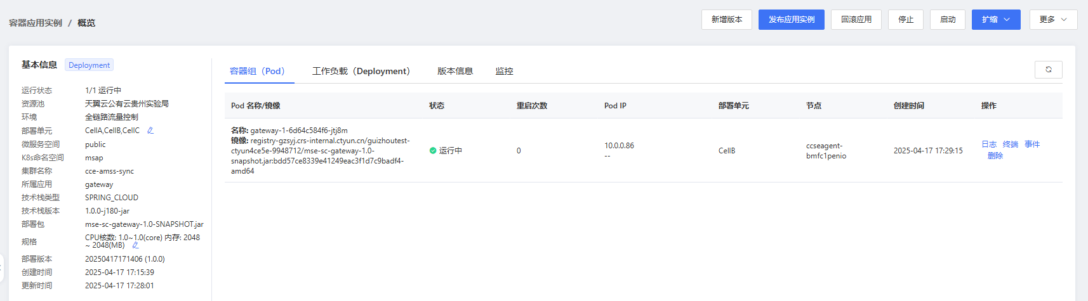Screen dimensions: 1088x301
Task: Click 删除 link for the pod
Action: point(995,156)
